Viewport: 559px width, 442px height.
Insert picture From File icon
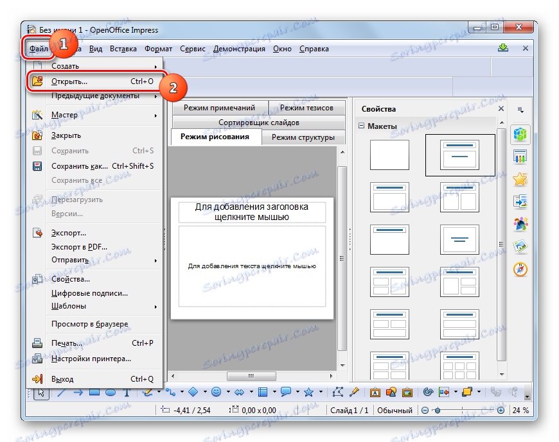point(391,392)
